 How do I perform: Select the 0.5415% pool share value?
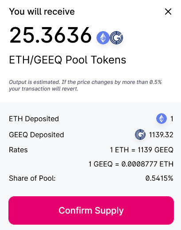pyautogui.click(x=159, y=178)
